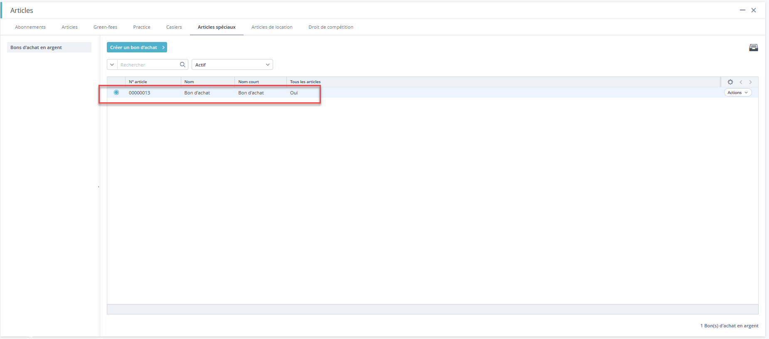Sort by N° article column header
Image resolution: width=769 pixels, height=339 pixels.
pyautogui.click(x=153, y=82)
